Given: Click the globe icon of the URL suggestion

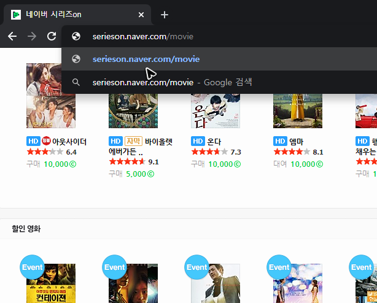Looking at the screenshot, I should [76, 59].
